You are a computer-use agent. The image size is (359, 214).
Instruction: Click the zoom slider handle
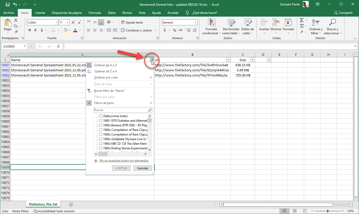click(x=328, y=211)
